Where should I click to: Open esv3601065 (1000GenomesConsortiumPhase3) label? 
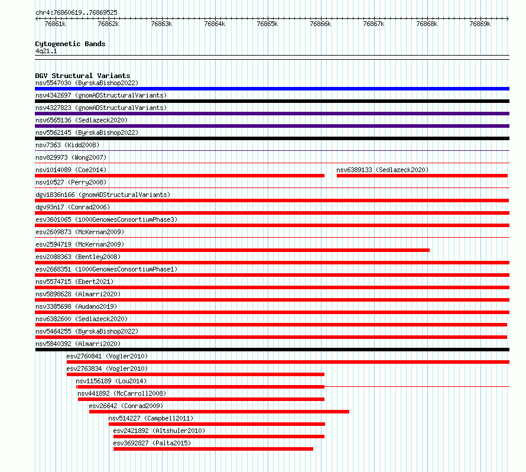(106, 219)
